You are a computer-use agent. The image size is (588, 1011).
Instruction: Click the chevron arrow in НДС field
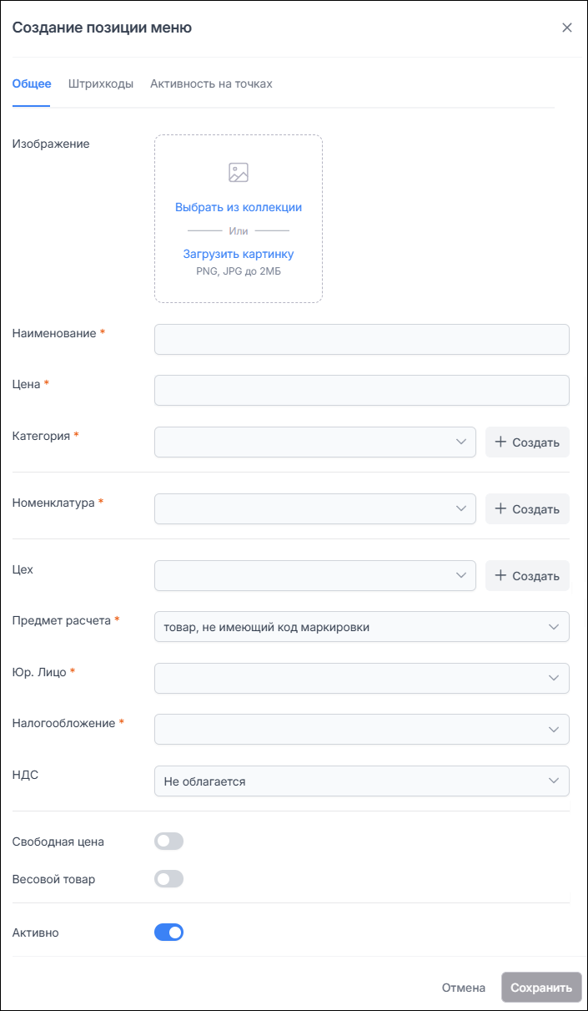click(x=555, y=781)
